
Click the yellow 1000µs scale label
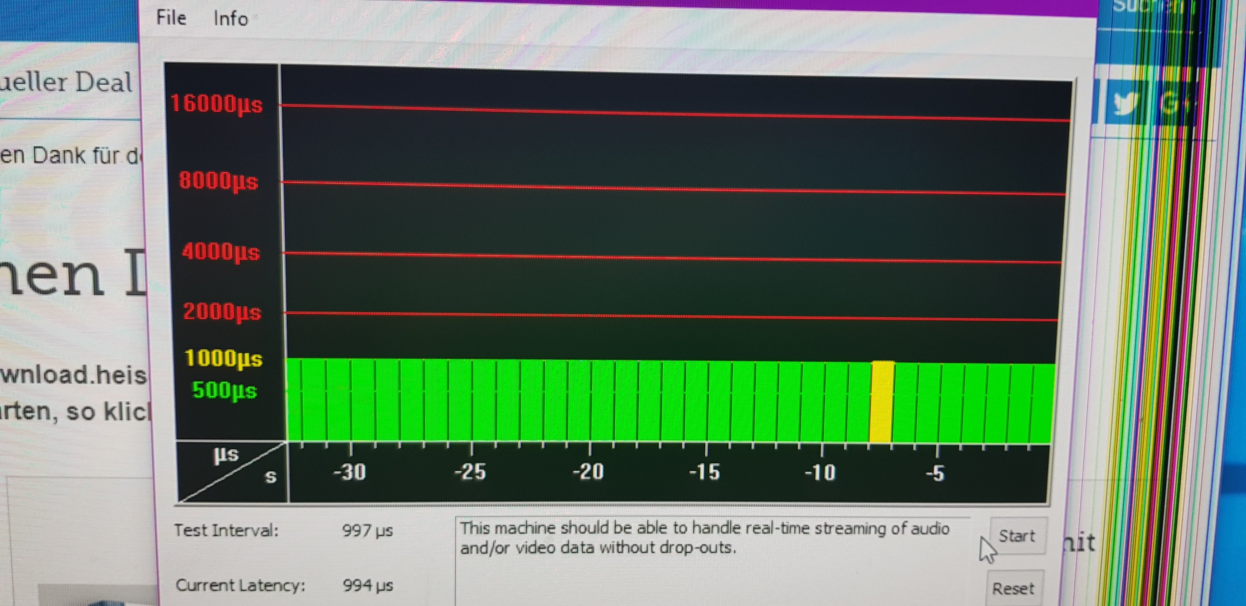[x=223, y=359]
